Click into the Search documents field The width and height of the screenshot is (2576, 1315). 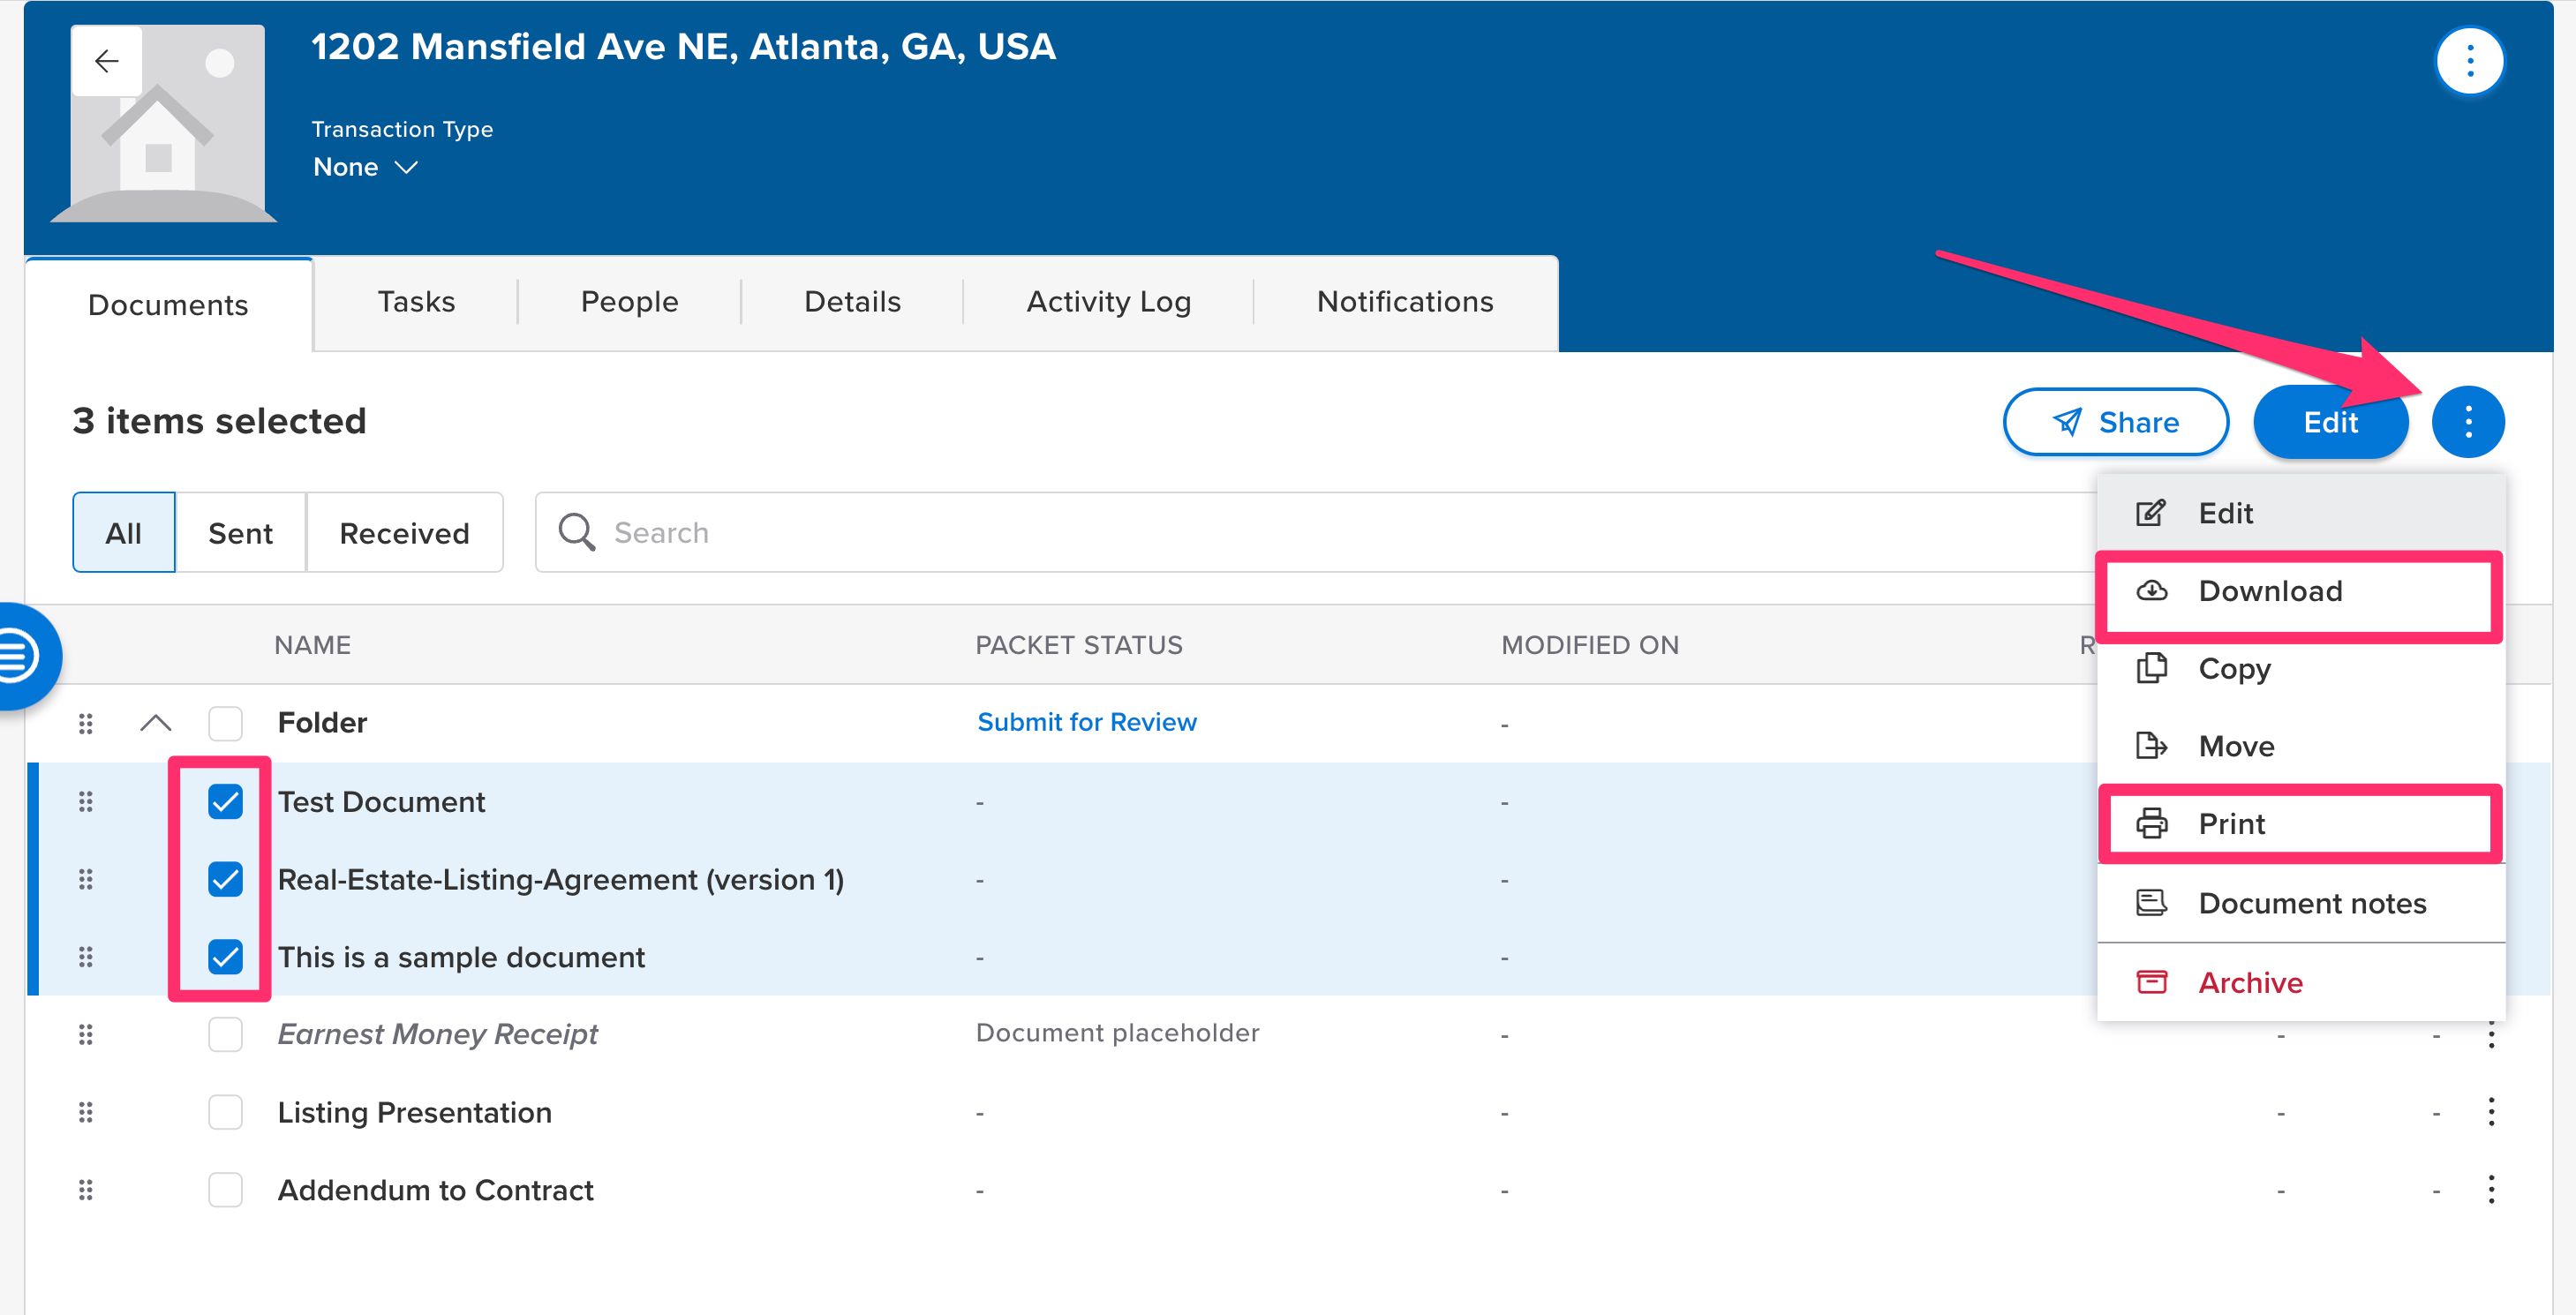[x=1300, y=532]
